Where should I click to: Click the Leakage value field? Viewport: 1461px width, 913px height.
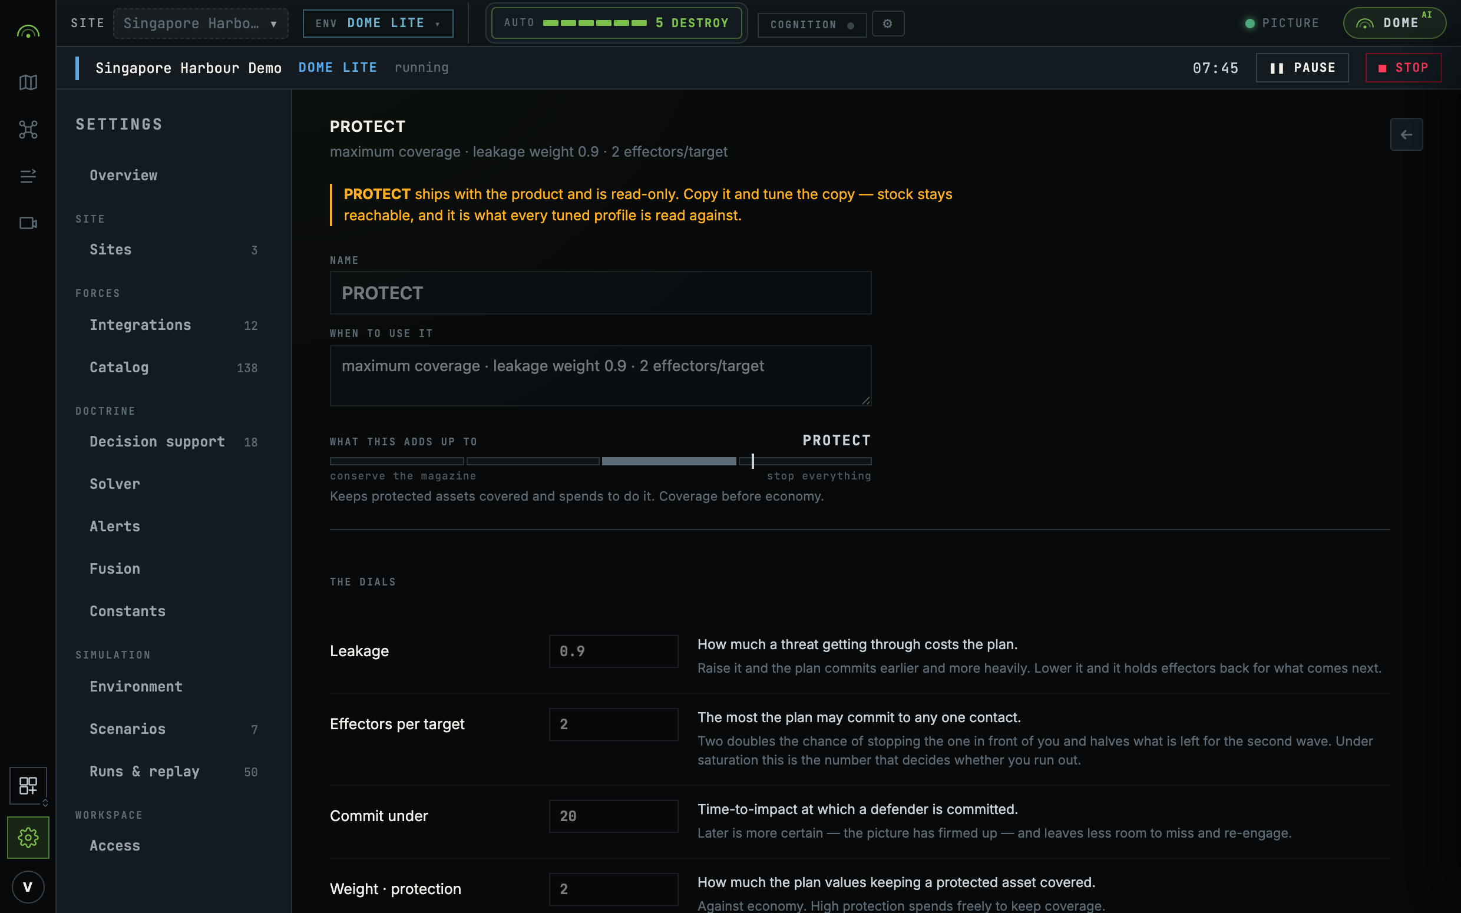613,651
